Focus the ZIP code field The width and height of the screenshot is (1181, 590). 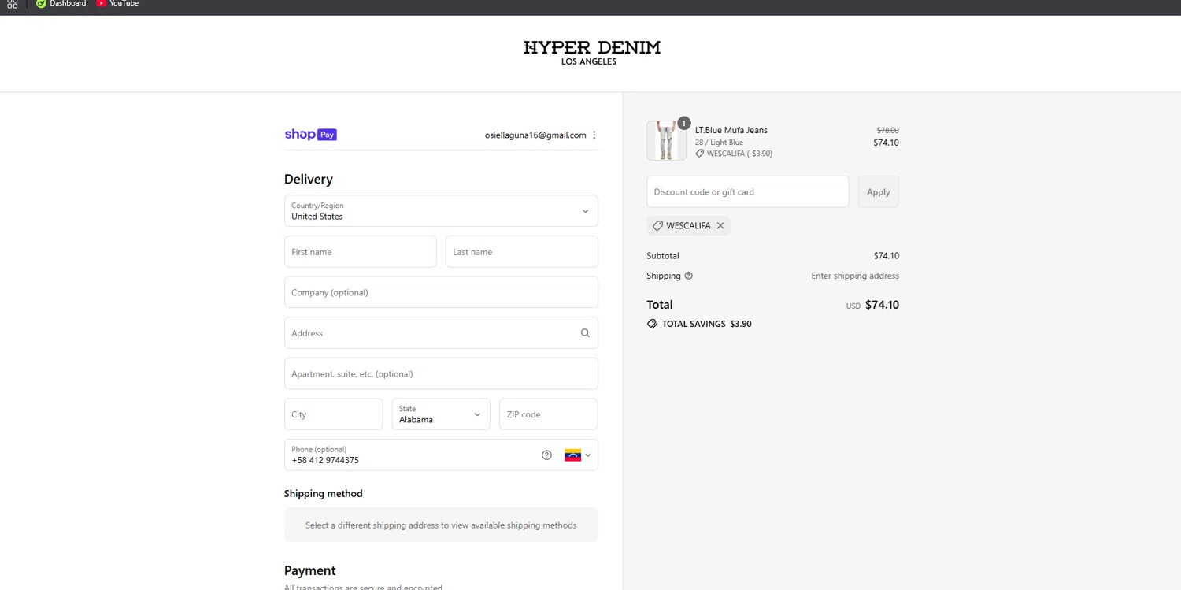pyautogui.click(x=548, y=414)
